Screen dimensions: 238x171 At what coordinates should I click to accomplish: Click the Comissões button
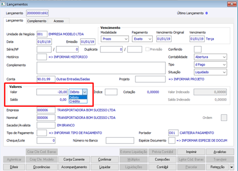[x=162, y=159]
